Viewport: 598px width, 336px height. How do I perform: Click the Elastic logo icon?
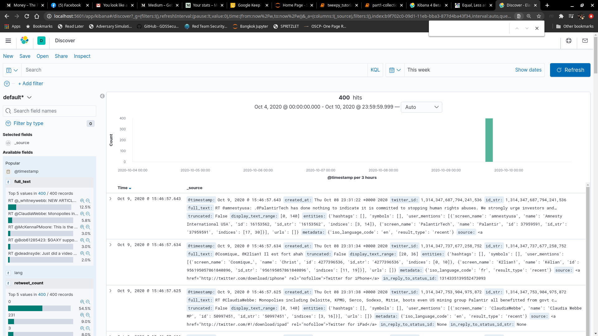coord(24,40)
